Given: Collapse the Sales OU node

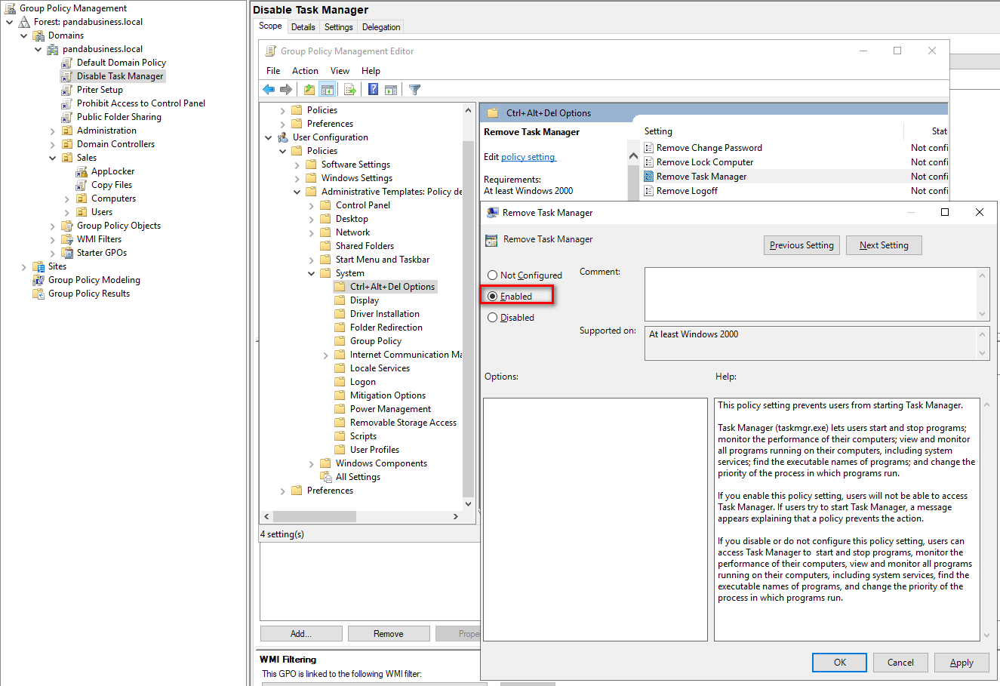Looking at the screenshot, I should coord(53,158).
